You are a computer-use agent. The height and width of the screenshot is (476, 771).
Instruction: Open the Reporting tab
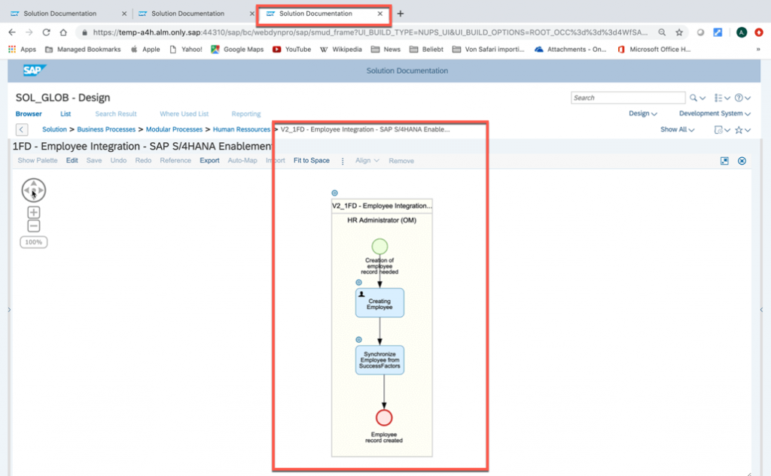pyautogui.click(x=246, y=114)
